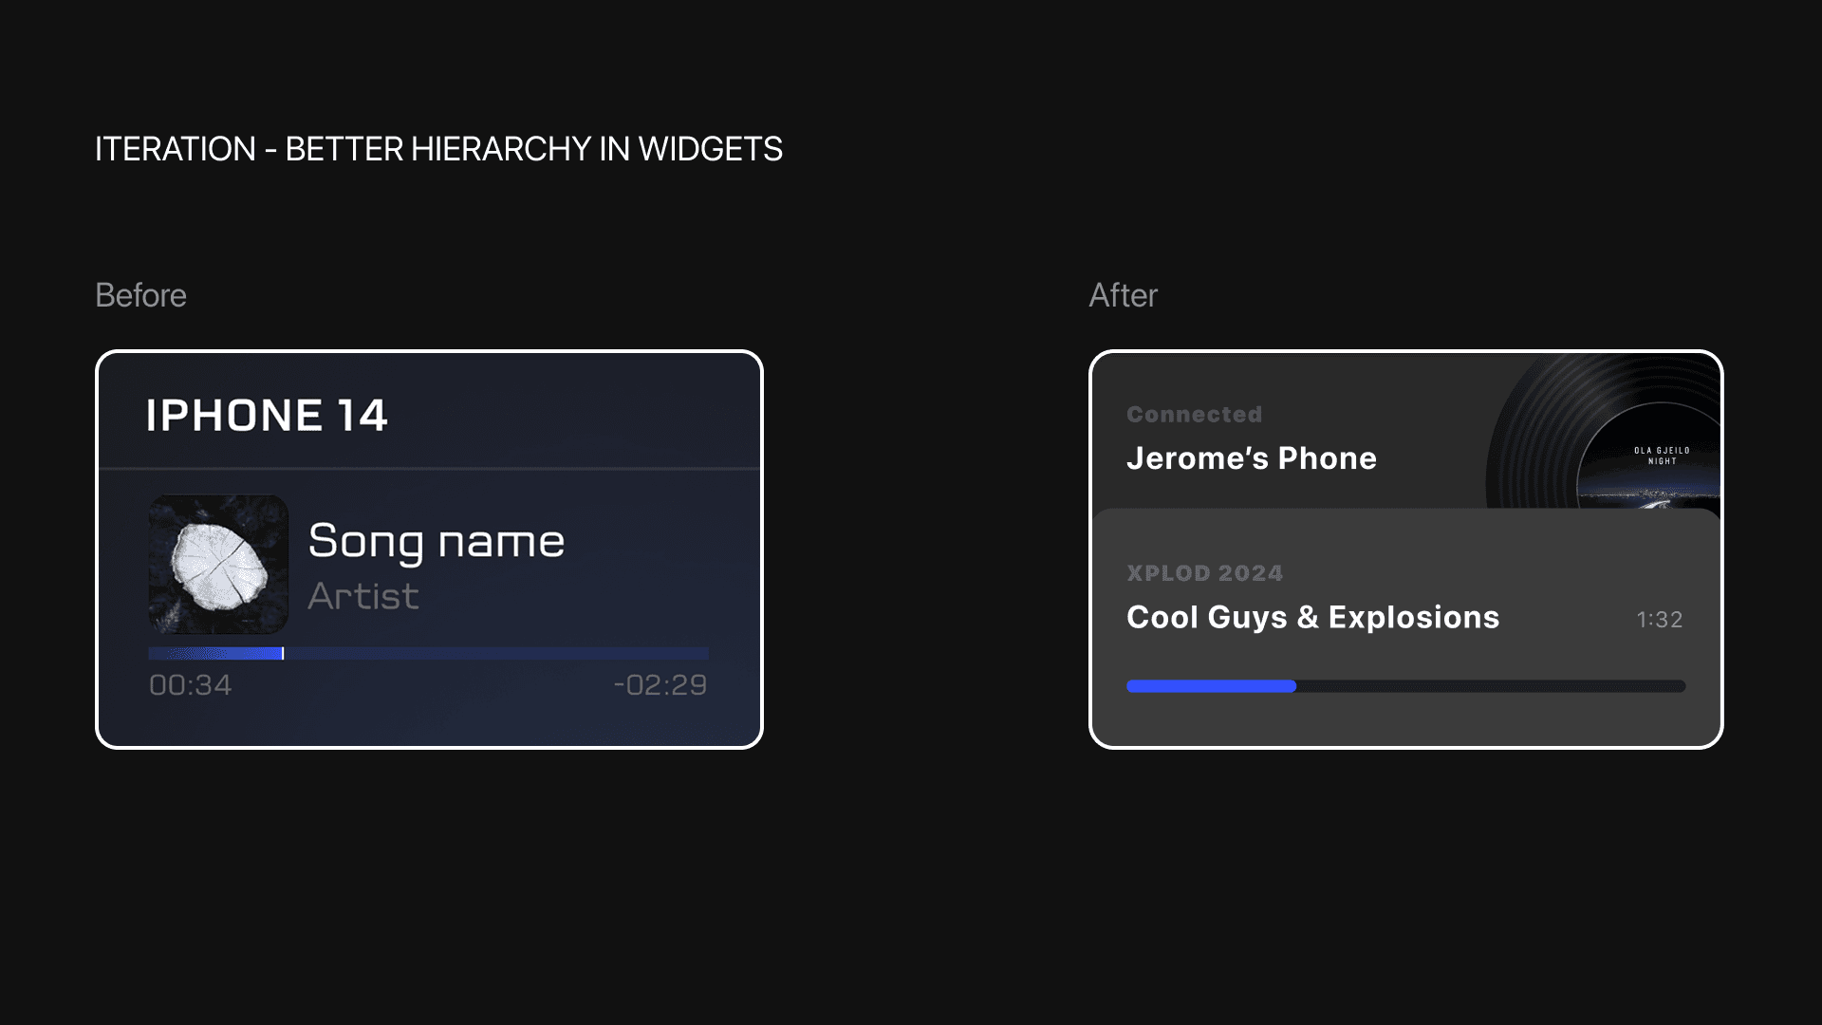Click Jerome's Phone device name

[x=1251, y=458]
